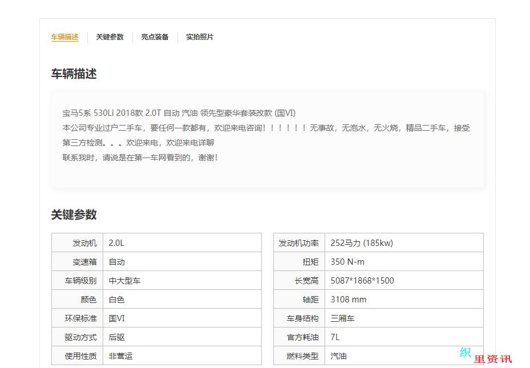Click the 使用性质 label cell
The image size is (530, 368).
pyautogui.click(x=78, y=355)
